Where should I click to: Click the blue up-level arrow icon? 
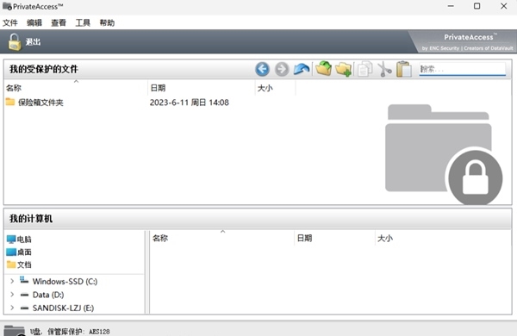[302, 69]
